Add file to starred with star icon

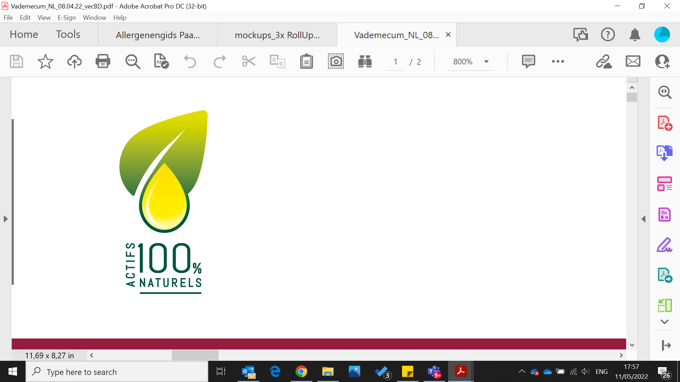point(45,62)
